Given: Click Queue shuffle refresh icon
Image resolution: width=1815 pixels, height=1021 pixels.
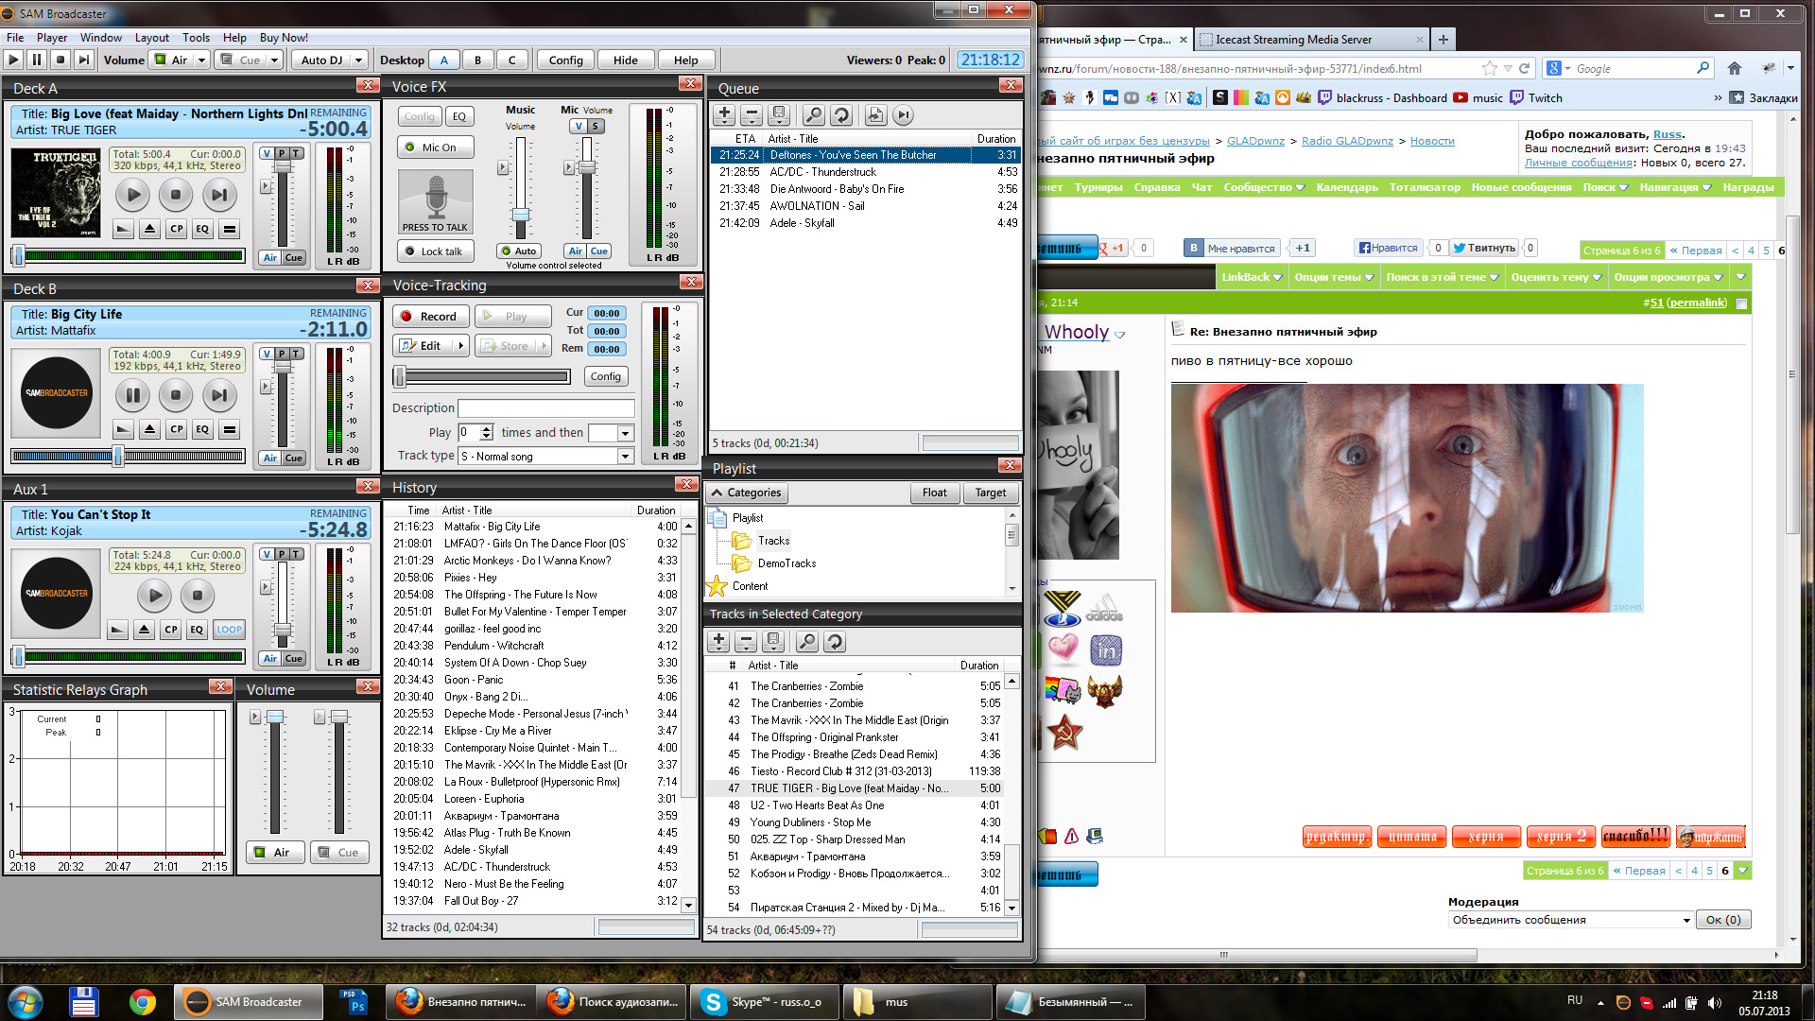Looking at the screenshot, I should 841,115.
